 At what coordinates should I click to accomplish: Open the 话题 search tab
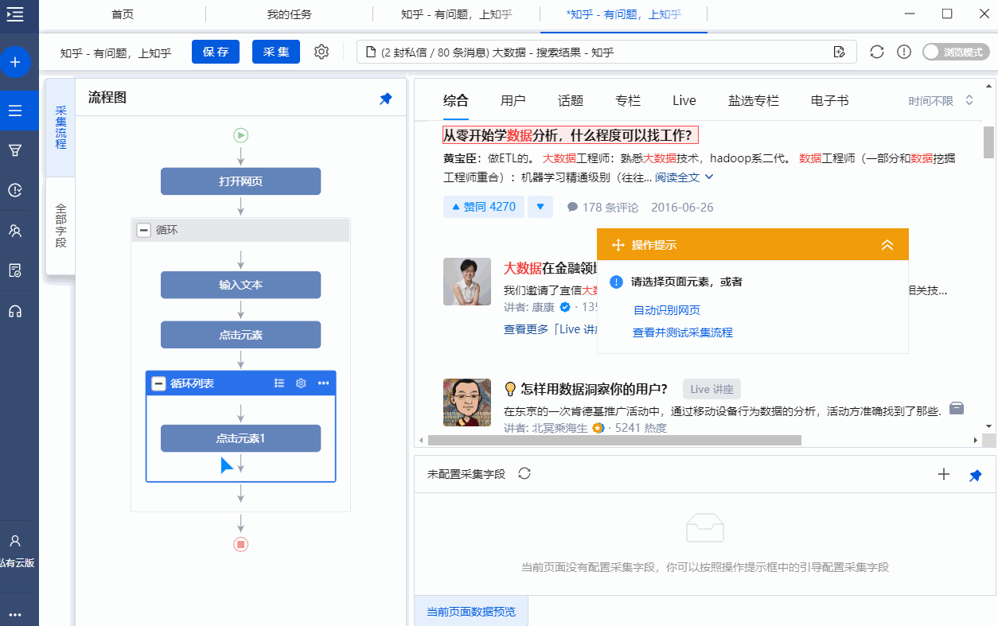[x=571, y=100]
